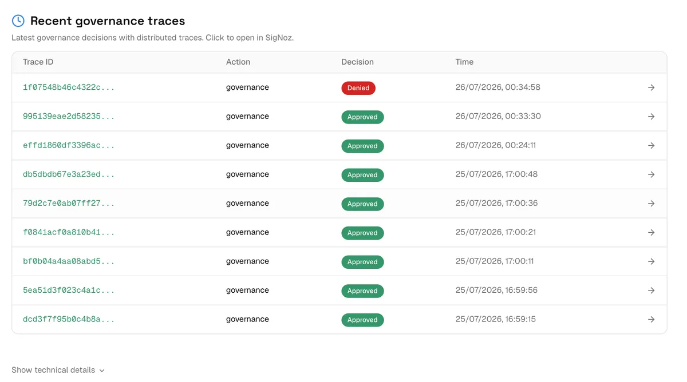Click Approved badge in the 16:59:15 row
The width and height of the screenshot is (687, 382).
tap(362, 320)
